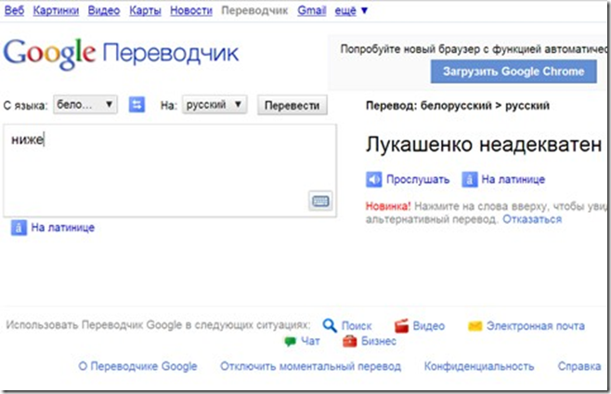
Task: Open the target language dropdown 'русский'
Action: point(214,105)
